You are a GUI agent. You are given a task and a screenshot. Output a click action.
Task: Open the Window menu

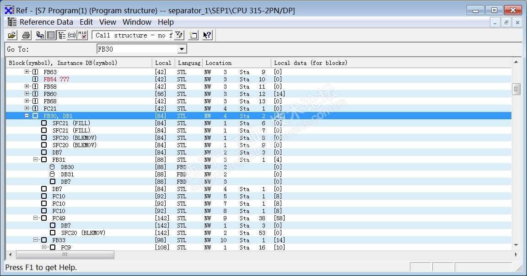(137, 22)
